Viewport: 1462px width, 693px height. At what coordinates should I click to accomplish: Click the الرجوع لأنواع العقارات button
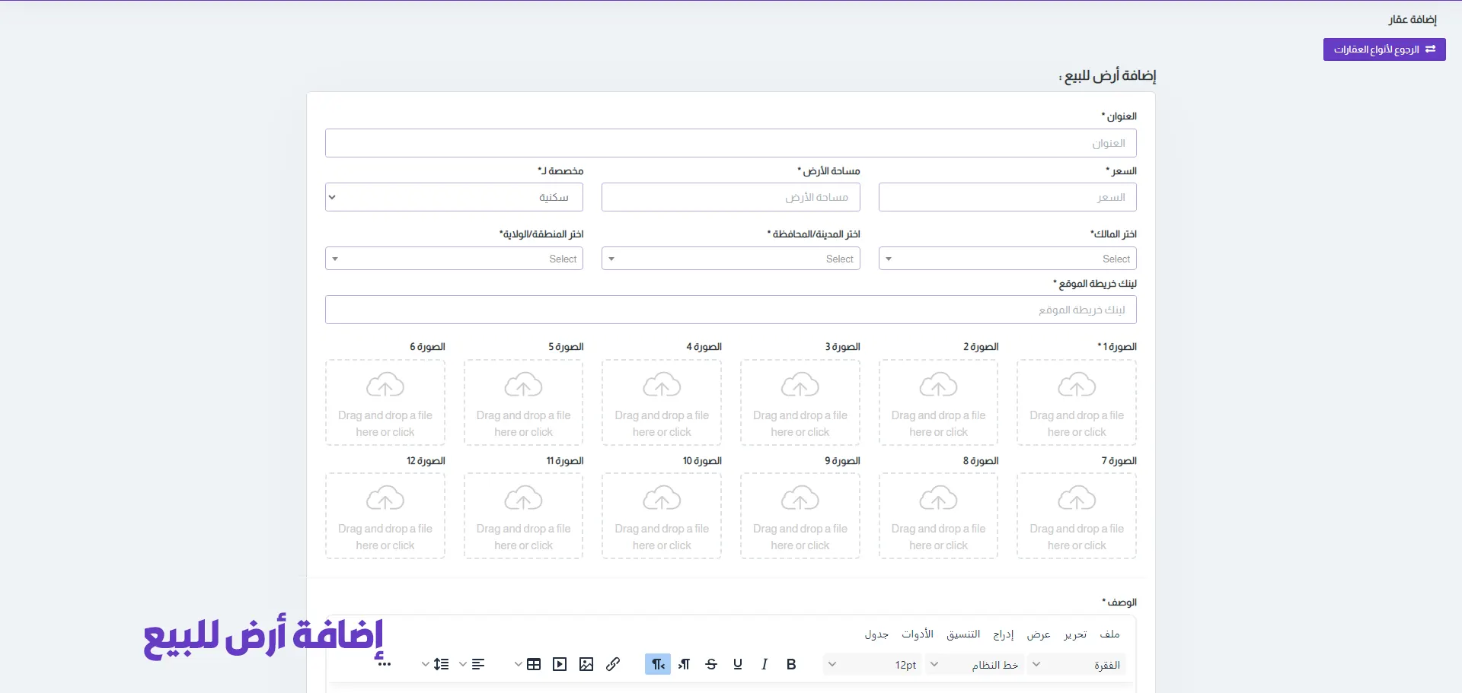pos(1384,49)
